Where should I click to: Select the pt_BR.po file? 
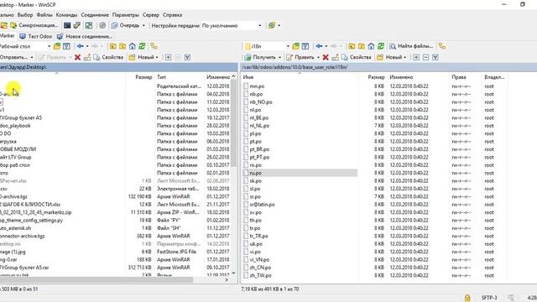259,149
